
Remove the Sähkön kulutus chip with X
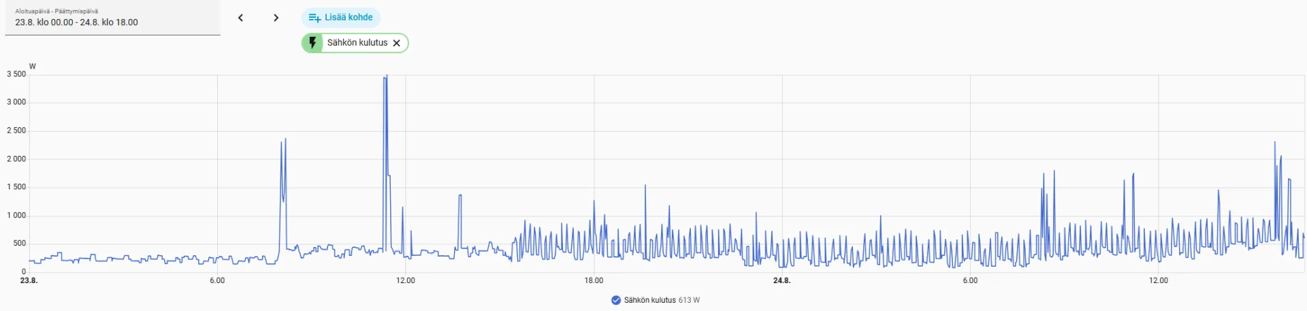coord(397,43)
